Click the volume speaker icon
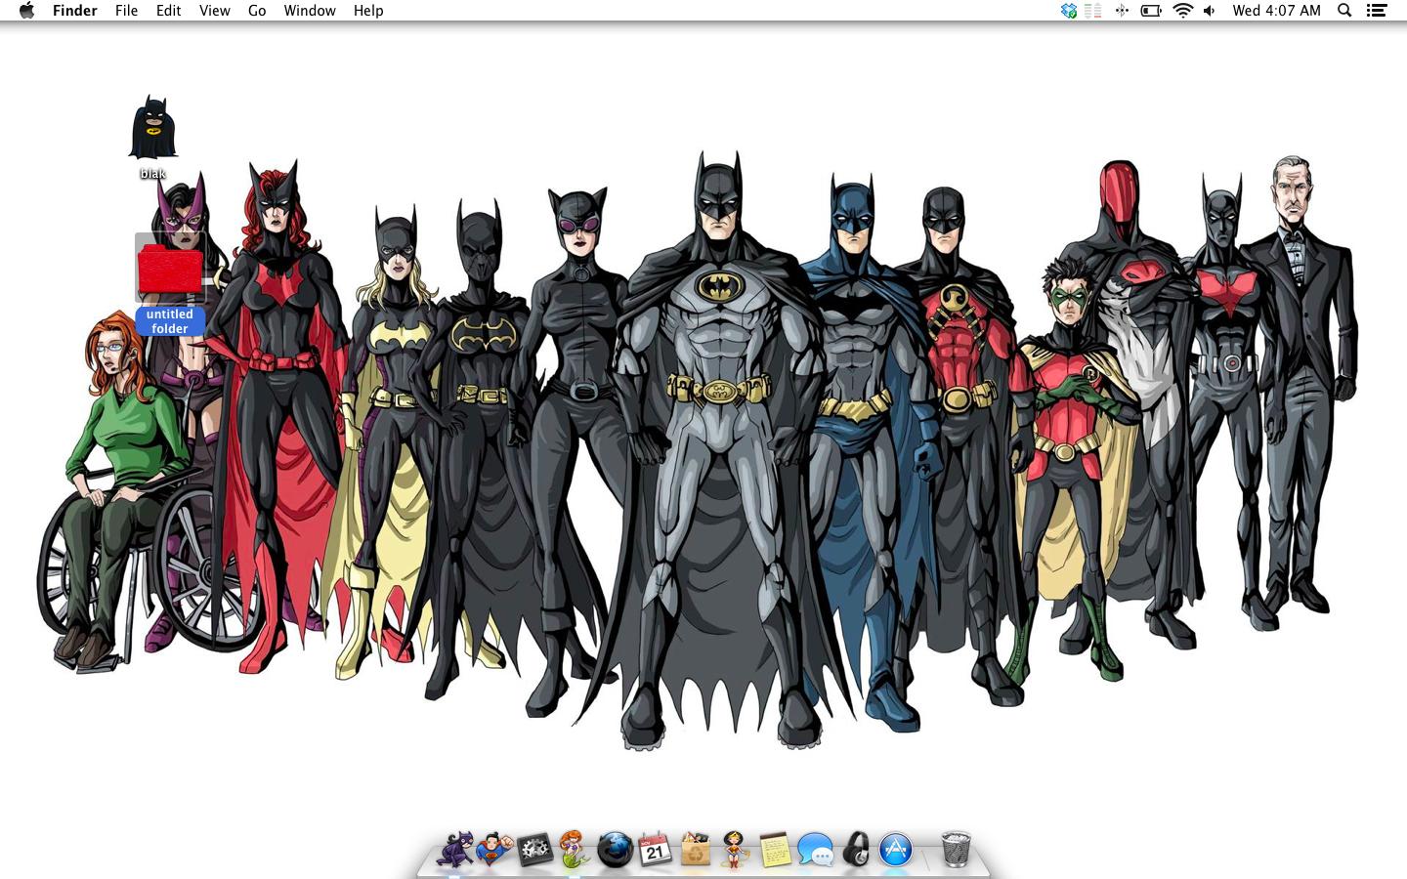Screen dimensions: 1407x879 tap(1210, 11)
